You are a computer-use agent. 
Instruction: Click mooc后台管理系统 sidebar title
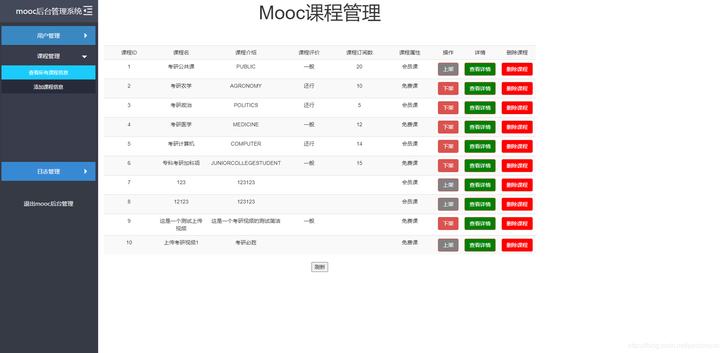click(49, 11)
